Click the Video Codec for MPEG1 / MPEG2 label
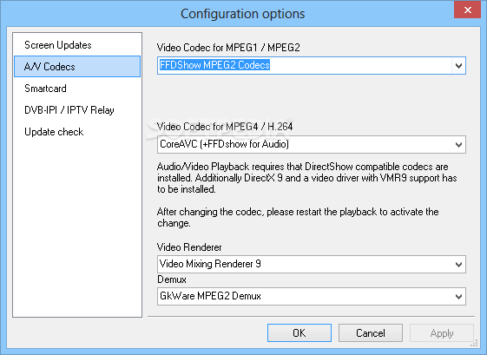Screen dimensions: 487x355 tap(228, 48)
